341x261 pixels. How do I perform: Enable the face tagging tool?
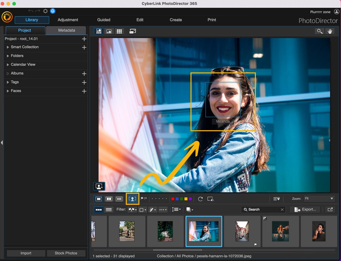coord(133,199)
